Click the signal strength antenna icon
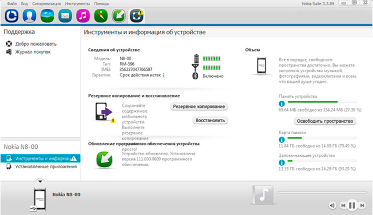373x215 pixels. (195, 68)
